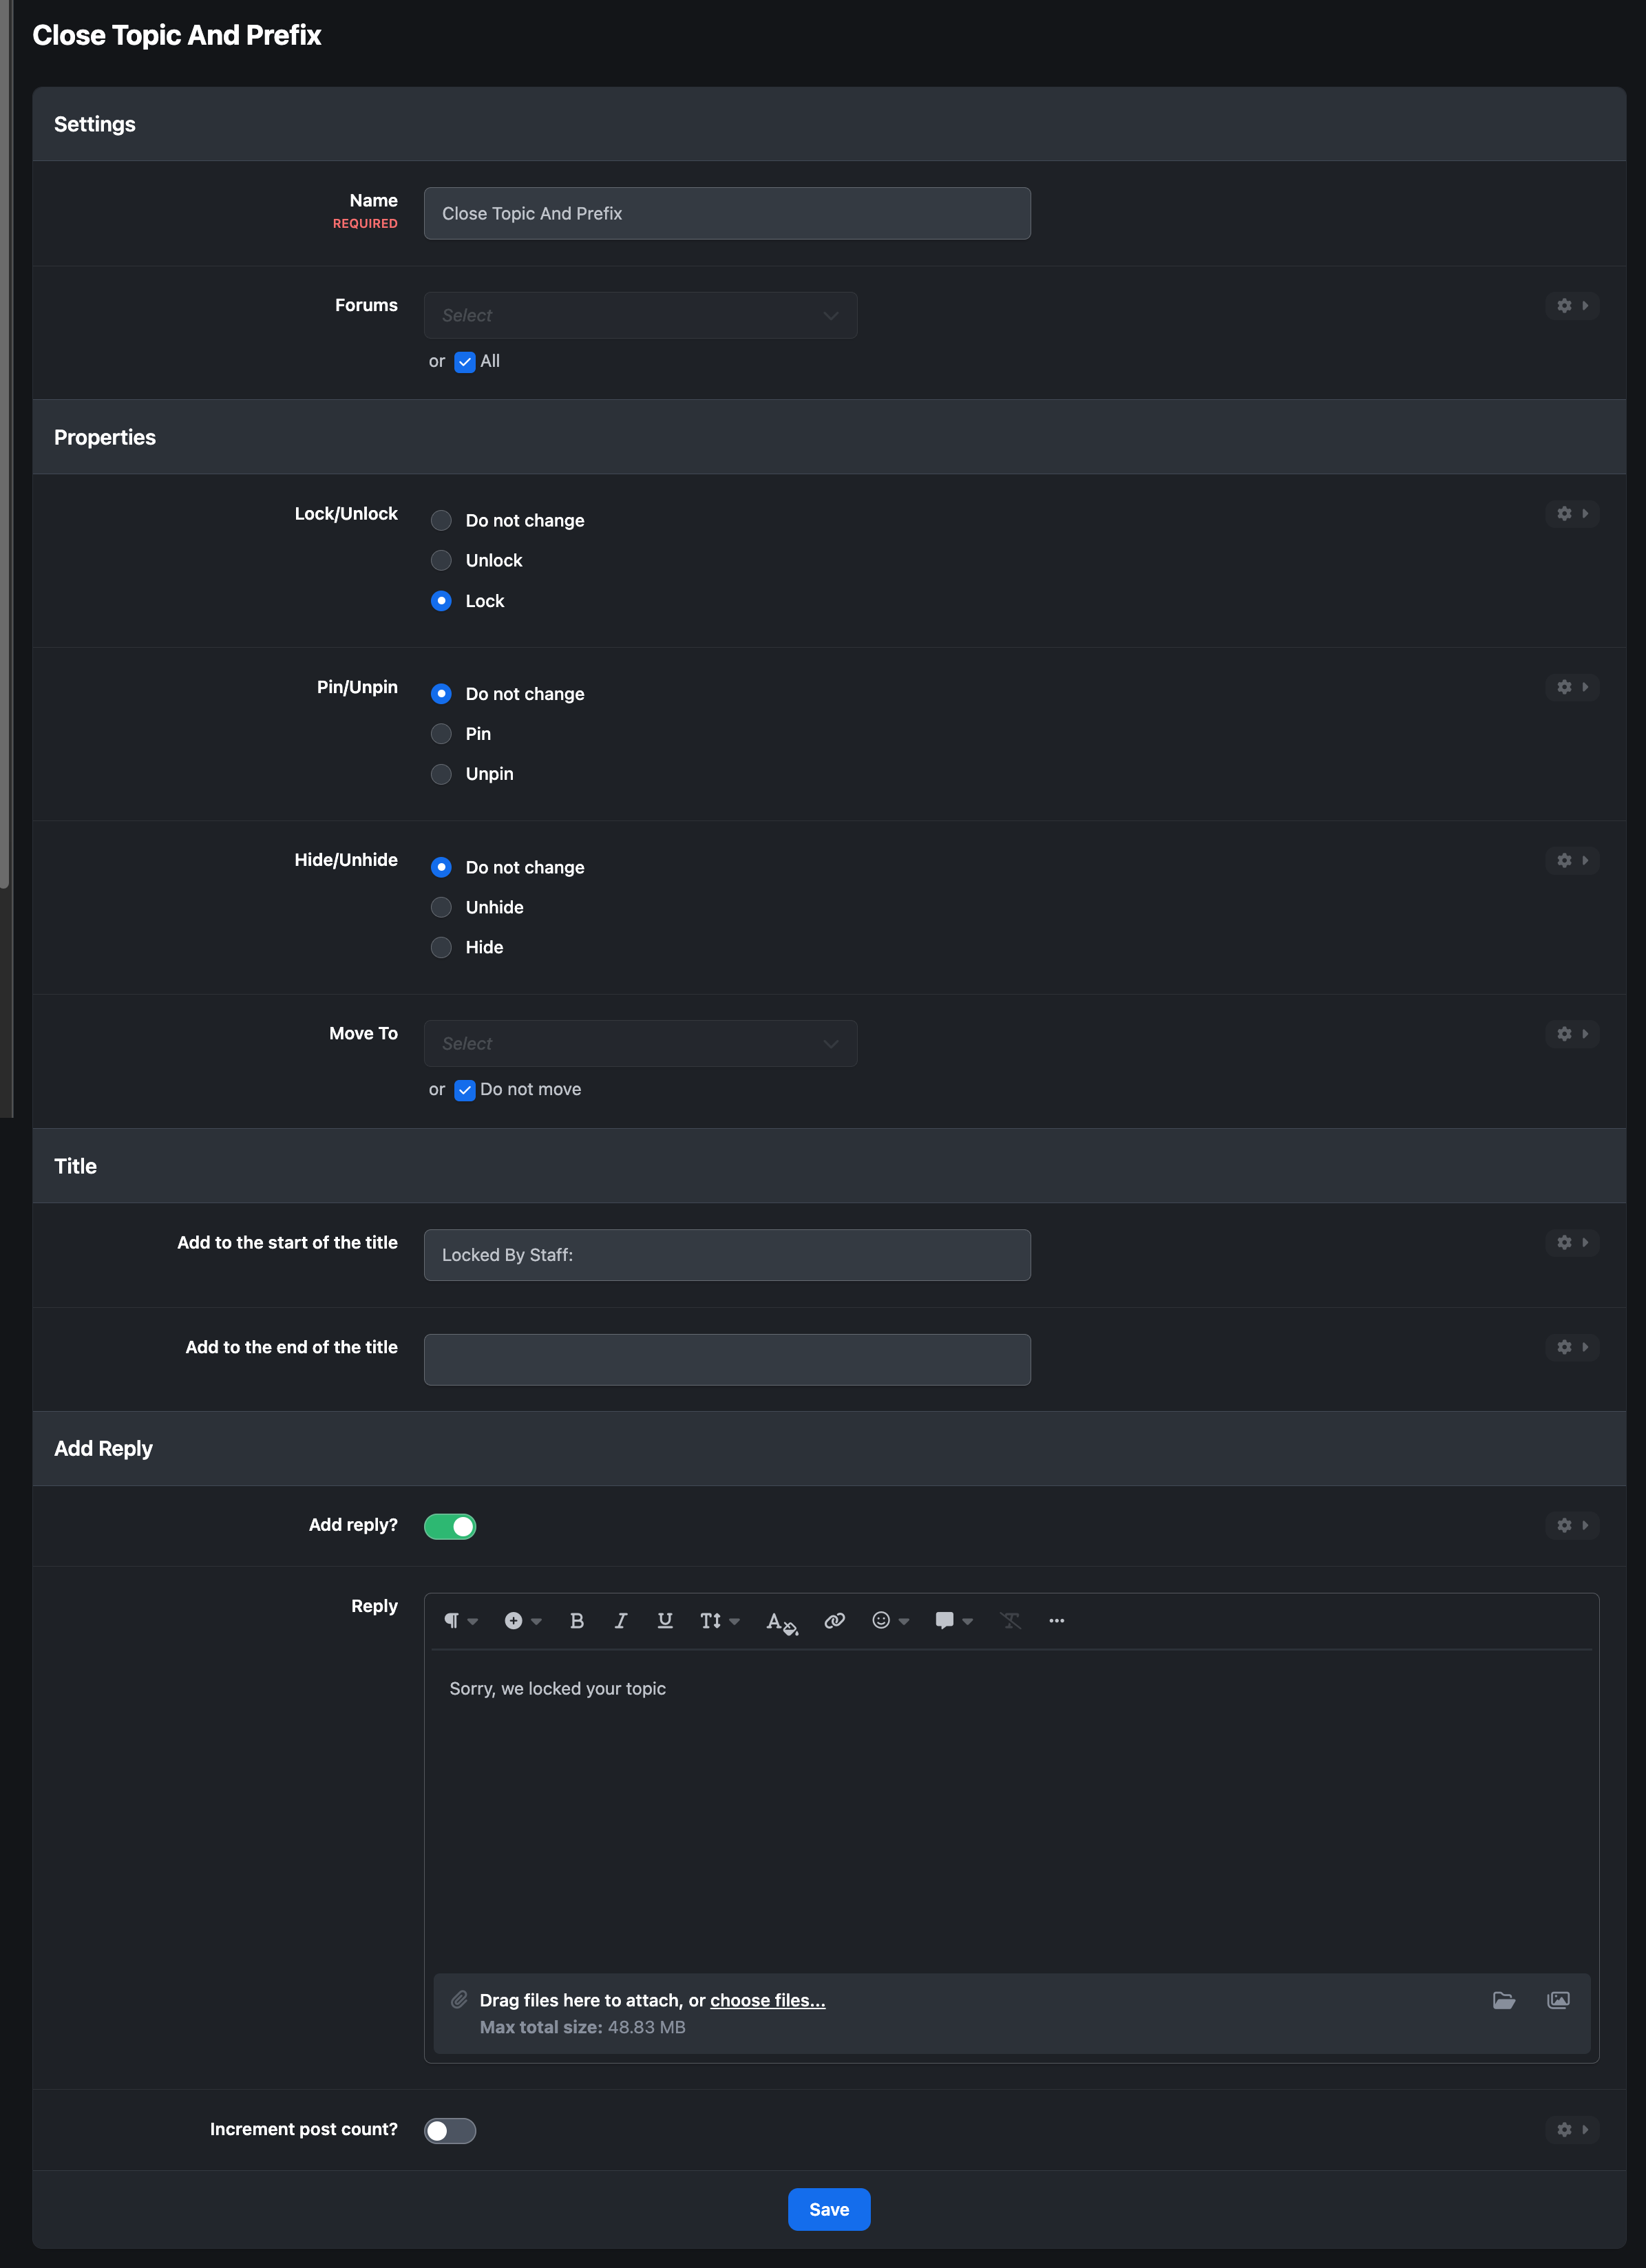Click insert image icon in attachment bar
Screen dimensions: 1646x2268
tap(1558, 2000)
